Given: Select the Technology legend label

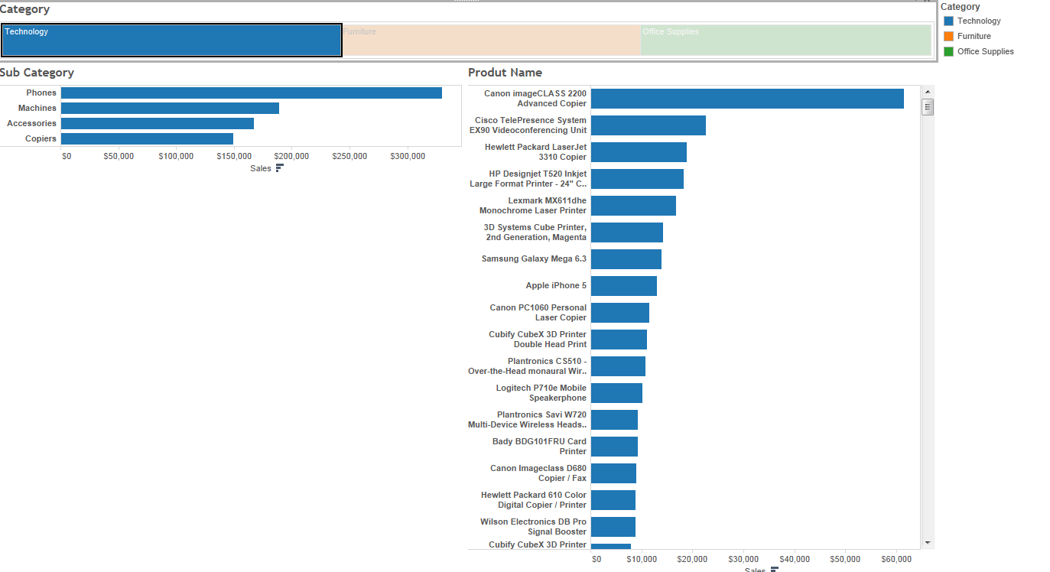Looking at the screenshot, I should pyautogui.click(x=979, y=21).
